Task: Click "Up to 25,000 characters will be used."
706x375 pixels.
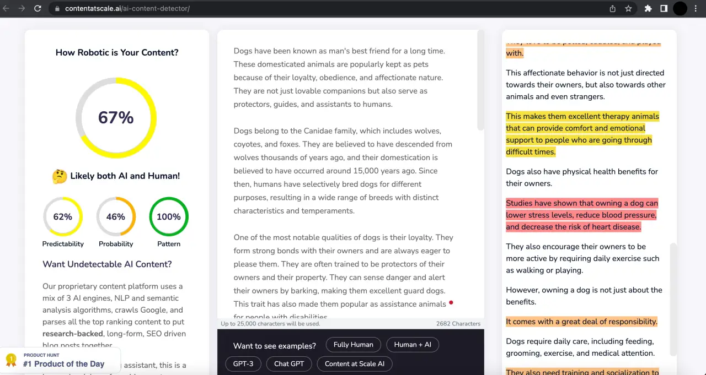Action: click(x=270, y=324)
